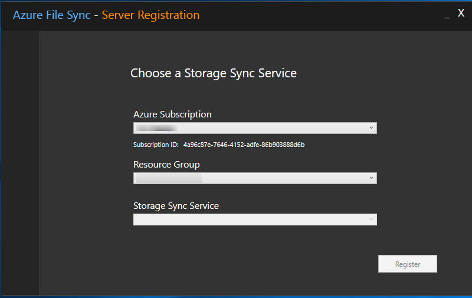Screen dimensions: 472x298
Task: Close the Azure File Sync window
Action: click(x=461, y=14)
